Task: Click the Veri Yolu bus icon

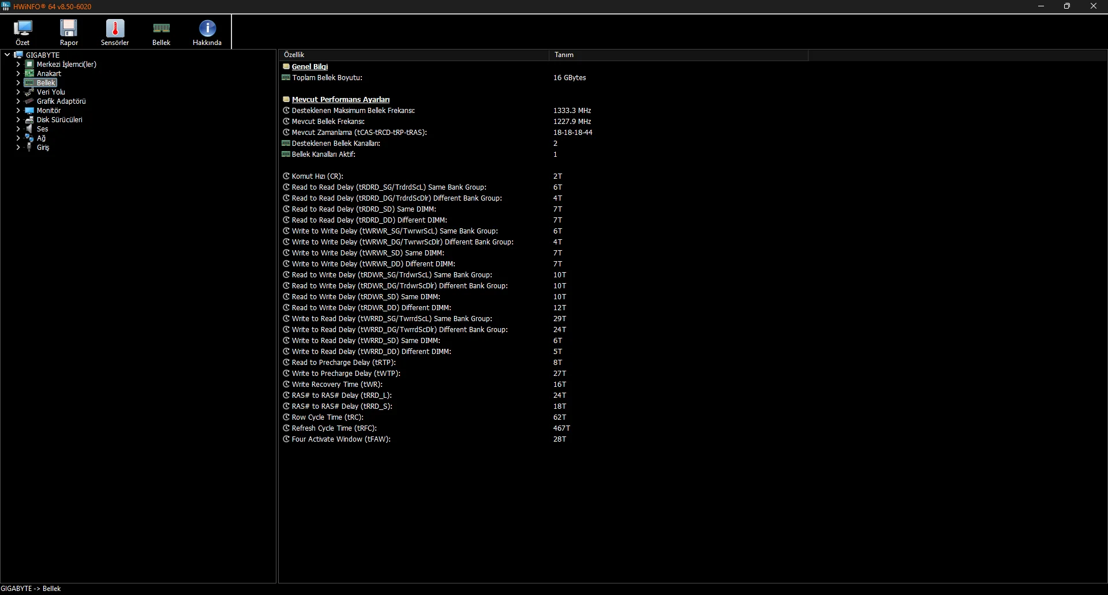Action: (29, 92)
